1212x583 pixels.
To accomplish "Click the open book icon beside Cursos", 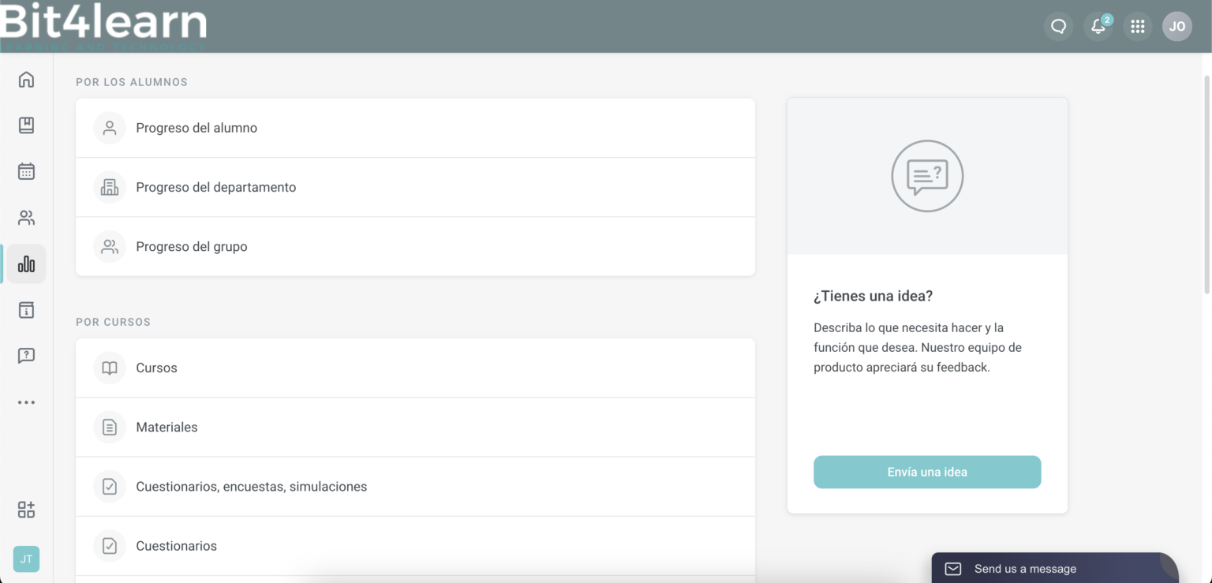I will point(110,368).
